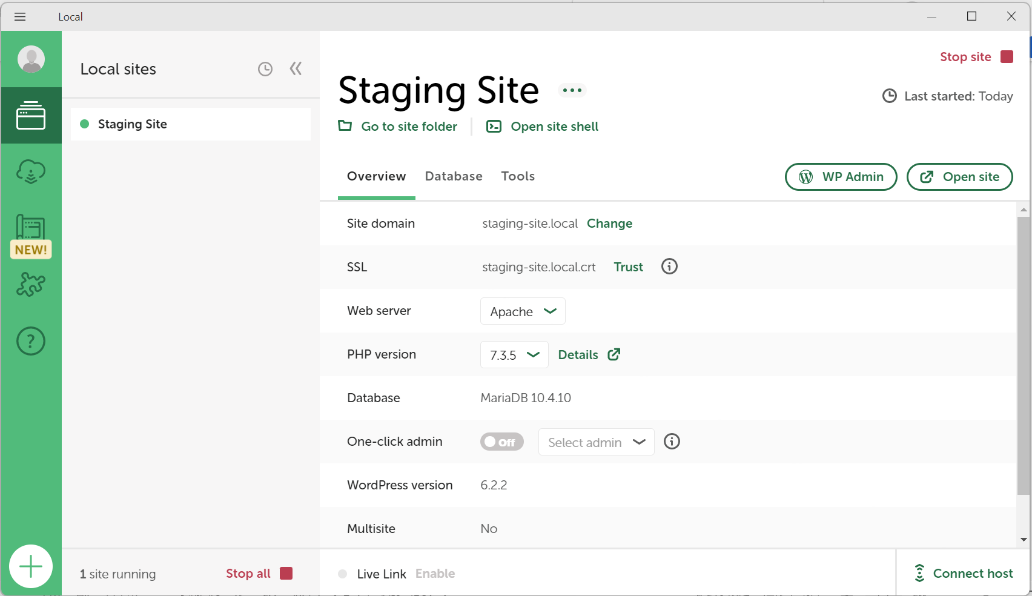Click the Stop all text
Image resolution: width=1032 pixels, height=596 pixels.
pos(248,574)
